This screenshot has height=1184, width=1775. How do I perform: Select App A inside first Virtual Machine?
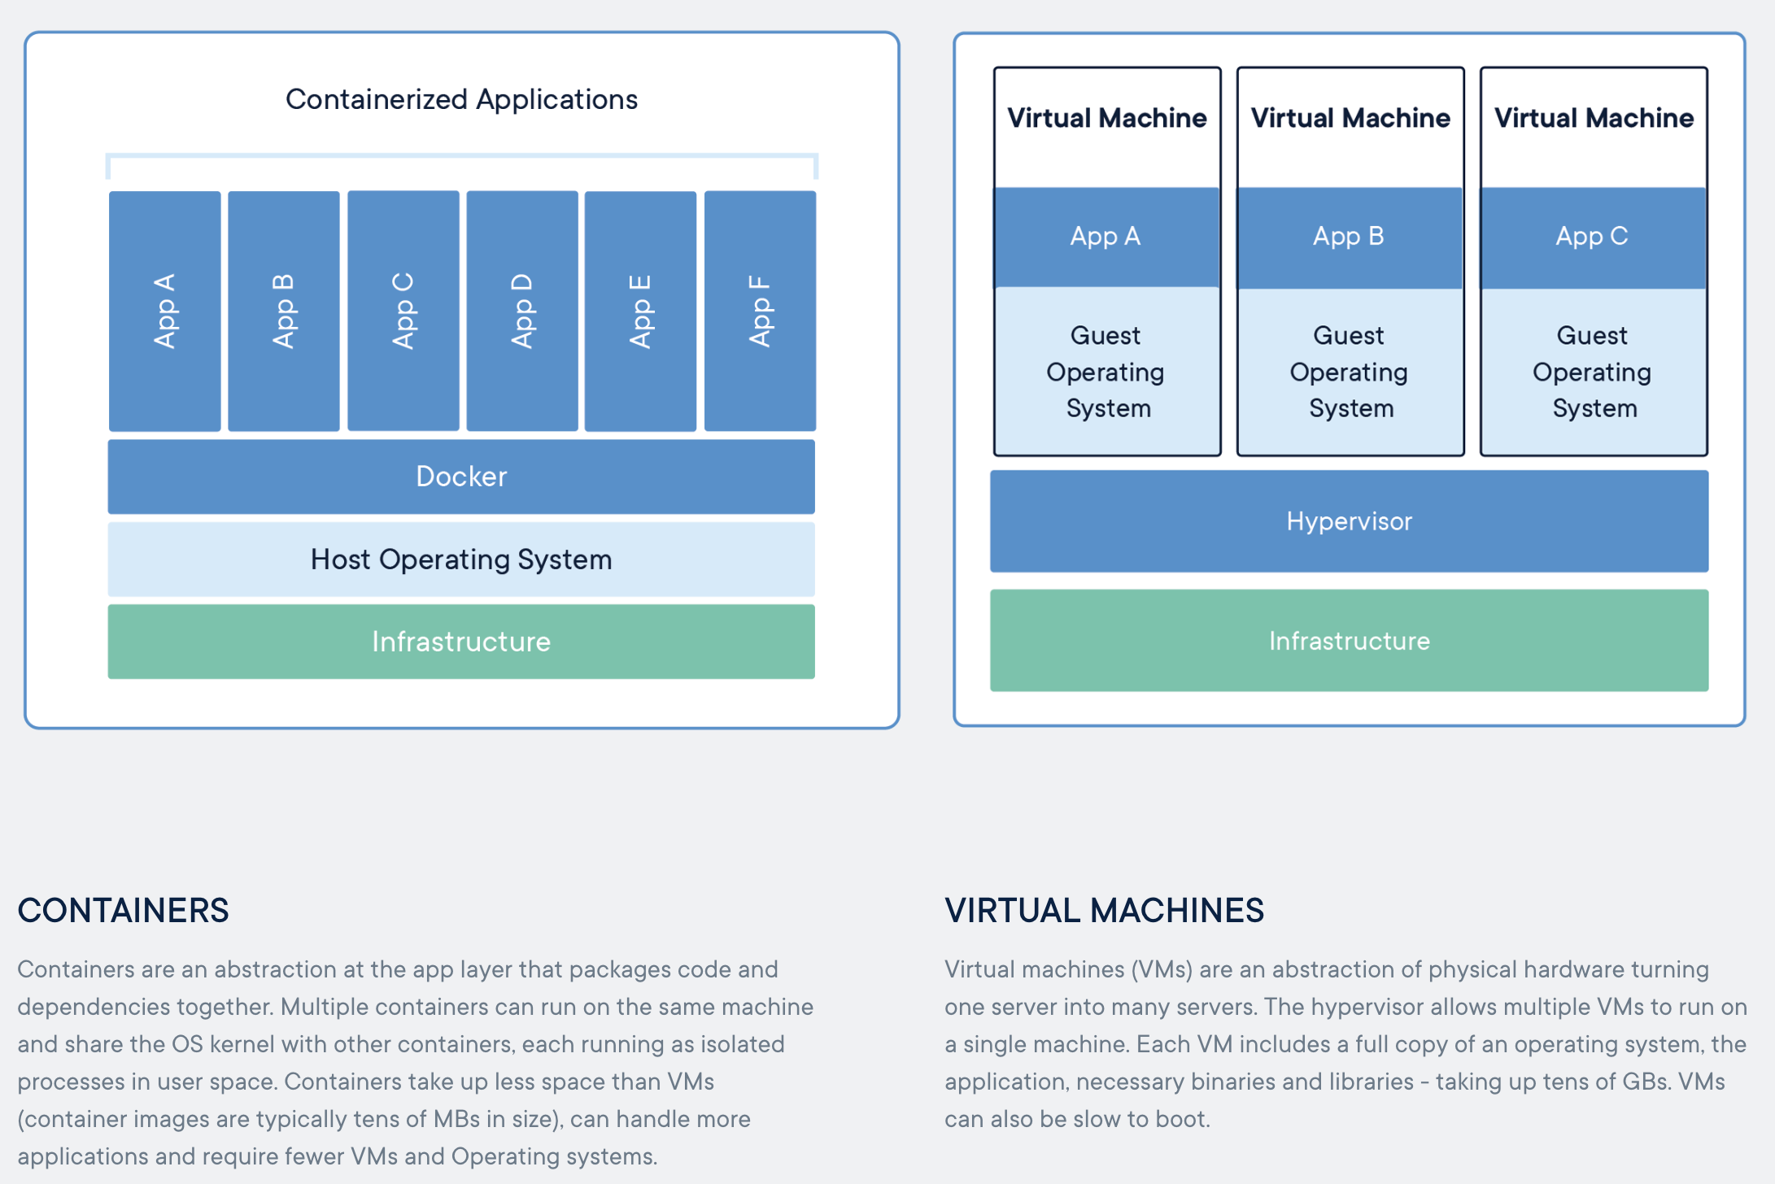click(1106, 237)
